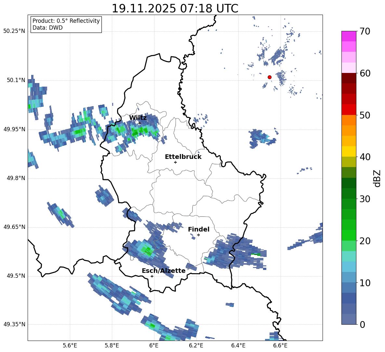Click the 50.25°N latitude label
The height and width of the screenshot is (352, 385).
(x=14, y=31)
